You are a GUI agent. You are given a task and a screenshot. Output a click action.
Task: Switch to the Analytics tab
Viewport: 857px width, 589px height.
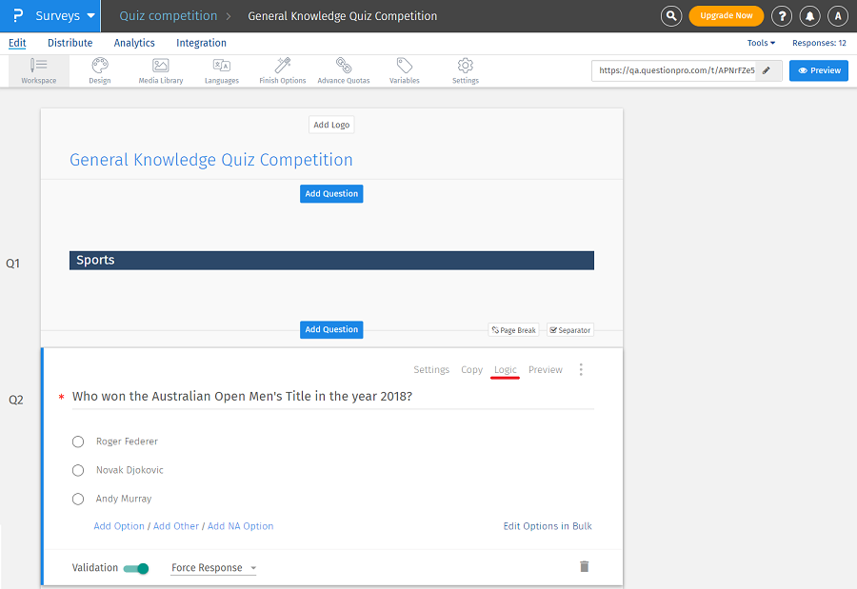(x=134, y=43)
